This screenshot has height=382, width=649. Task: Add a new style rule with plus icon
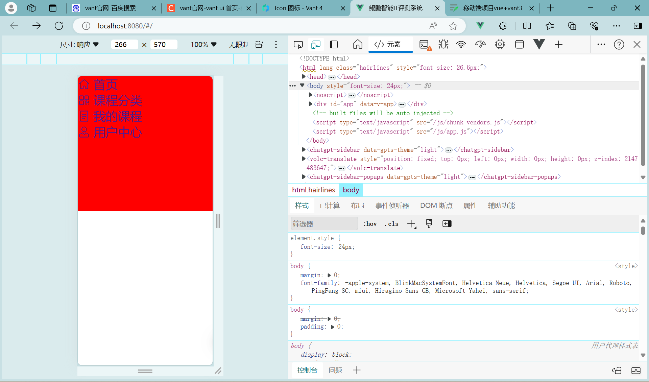[x=411, y=223]
